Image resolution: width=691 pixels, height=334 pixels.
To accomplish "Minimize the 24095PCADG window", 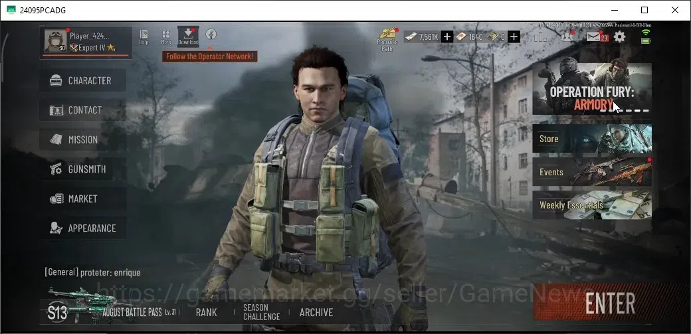I will [x=614, y=10].
